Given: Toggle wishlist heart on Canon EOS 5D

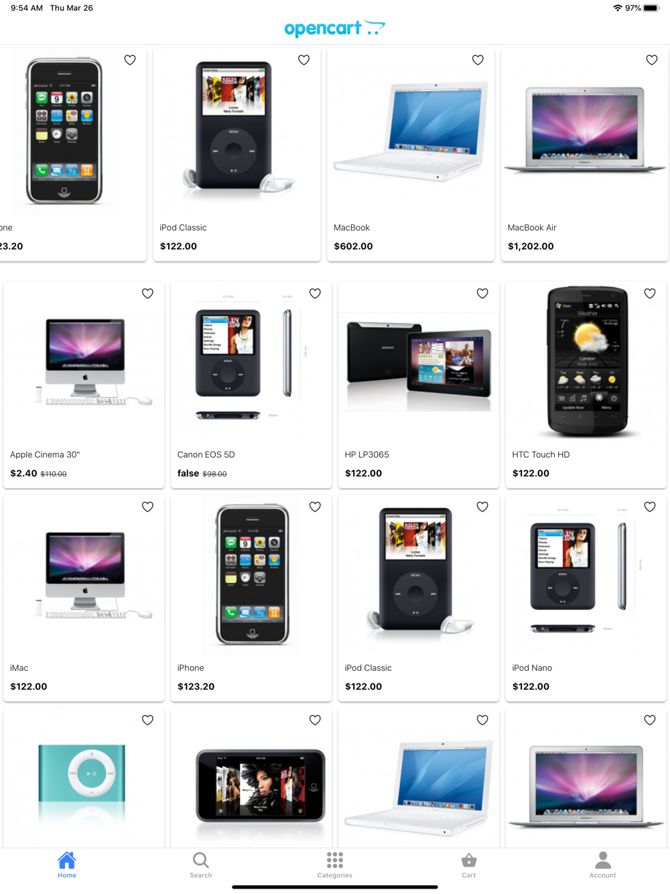Looking at the screenshot, I should coord(315,294).
